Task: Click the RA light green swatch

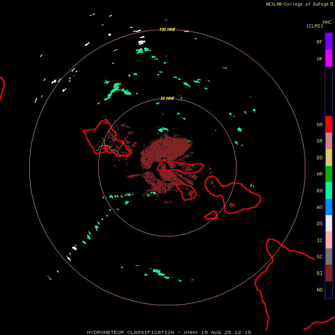Action: coord(329,191)
